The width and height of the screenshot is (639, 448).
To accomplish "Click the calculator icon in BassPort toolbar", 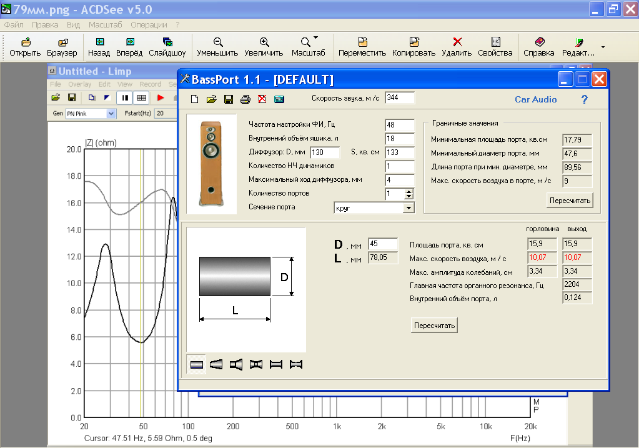I will [x=279, y=99].
